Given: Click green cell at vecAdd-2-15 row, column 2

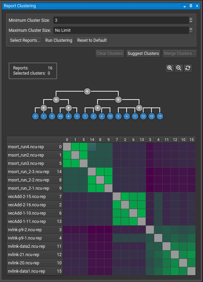Looking at the screenshot, I should point(125,197).
